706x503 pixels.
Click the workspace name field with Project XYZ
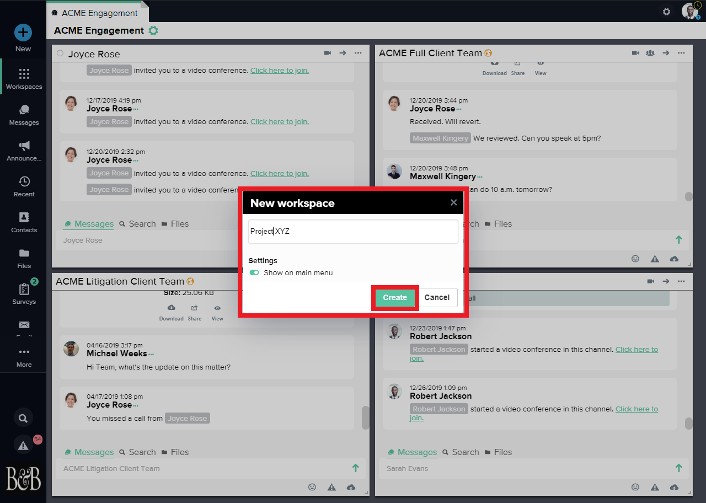pyautogui.click(x=353, y=232)
